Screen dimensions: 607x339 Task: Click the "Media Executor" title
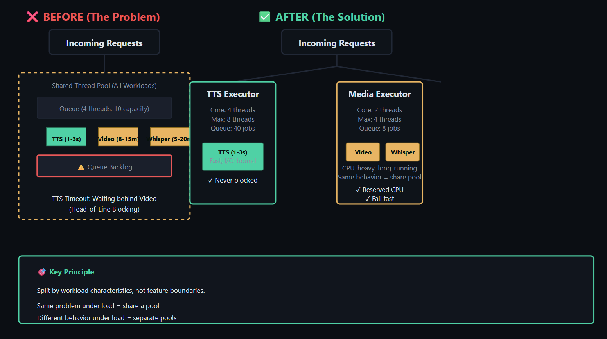[x=380, y=94]
